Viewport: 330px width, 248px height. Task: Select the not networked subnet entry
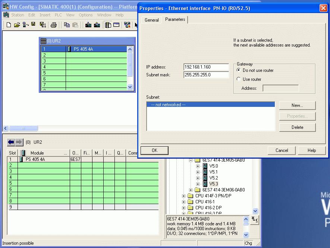click(211, 105)
